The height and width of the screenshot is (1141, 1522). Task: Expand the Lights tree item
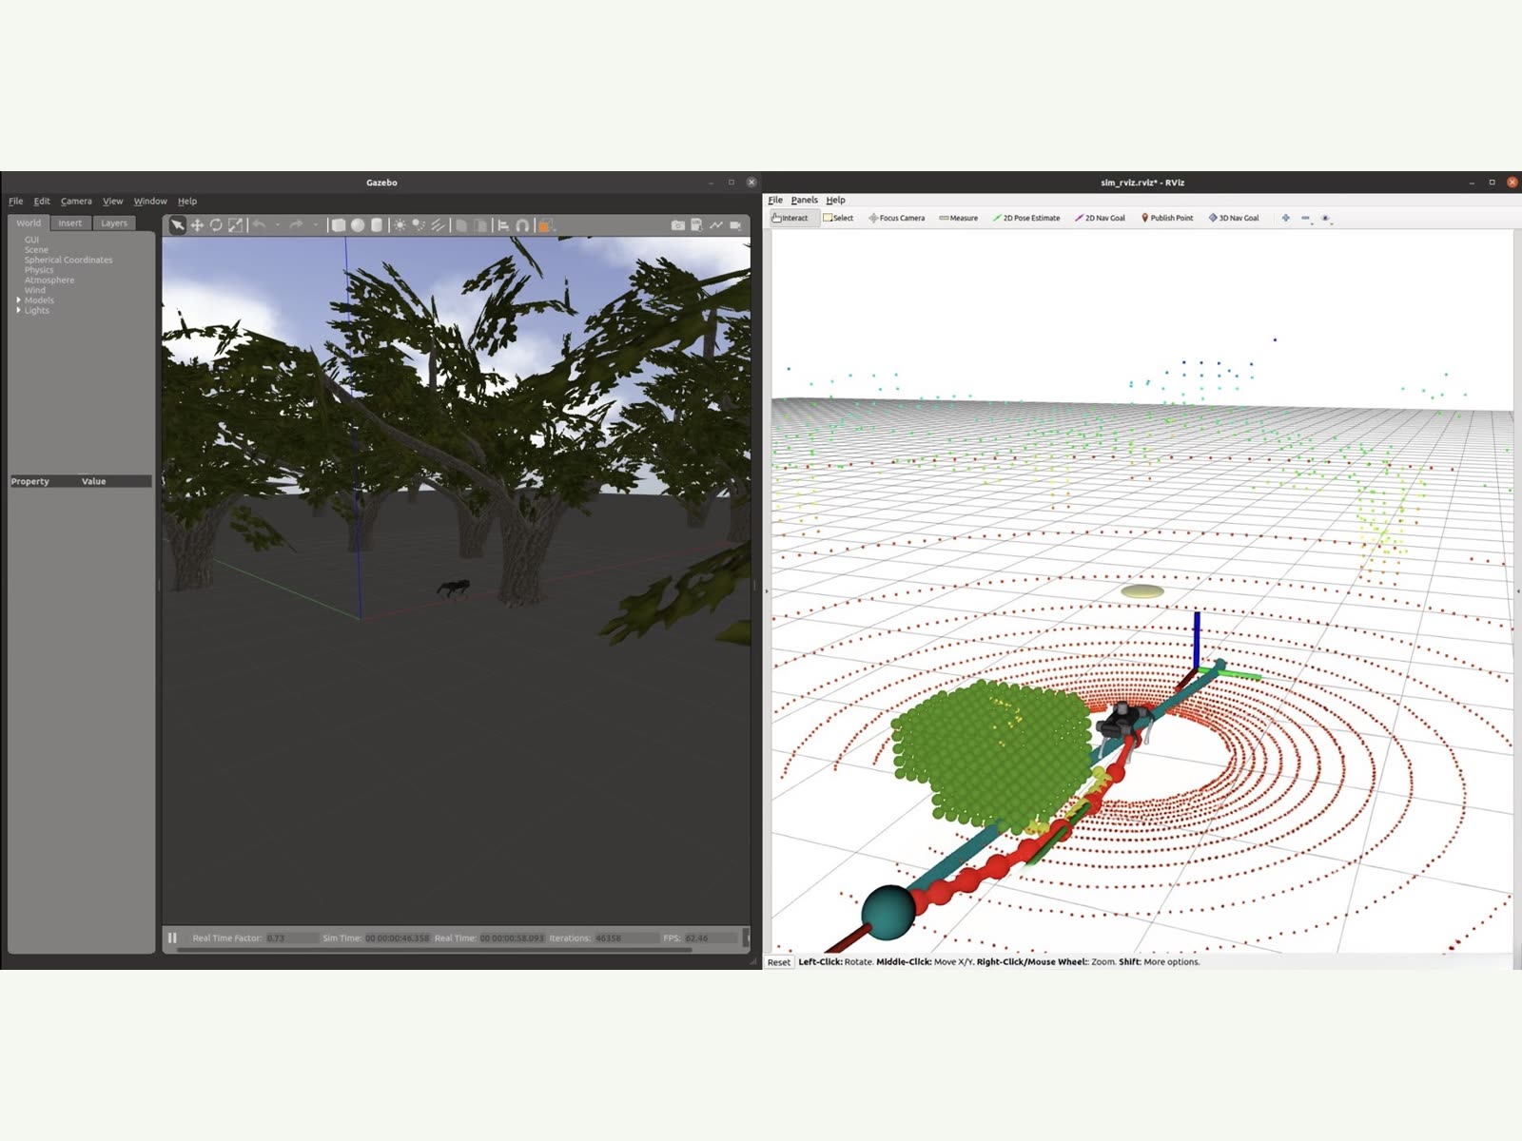pyautogui.click(x=18, y=310)
